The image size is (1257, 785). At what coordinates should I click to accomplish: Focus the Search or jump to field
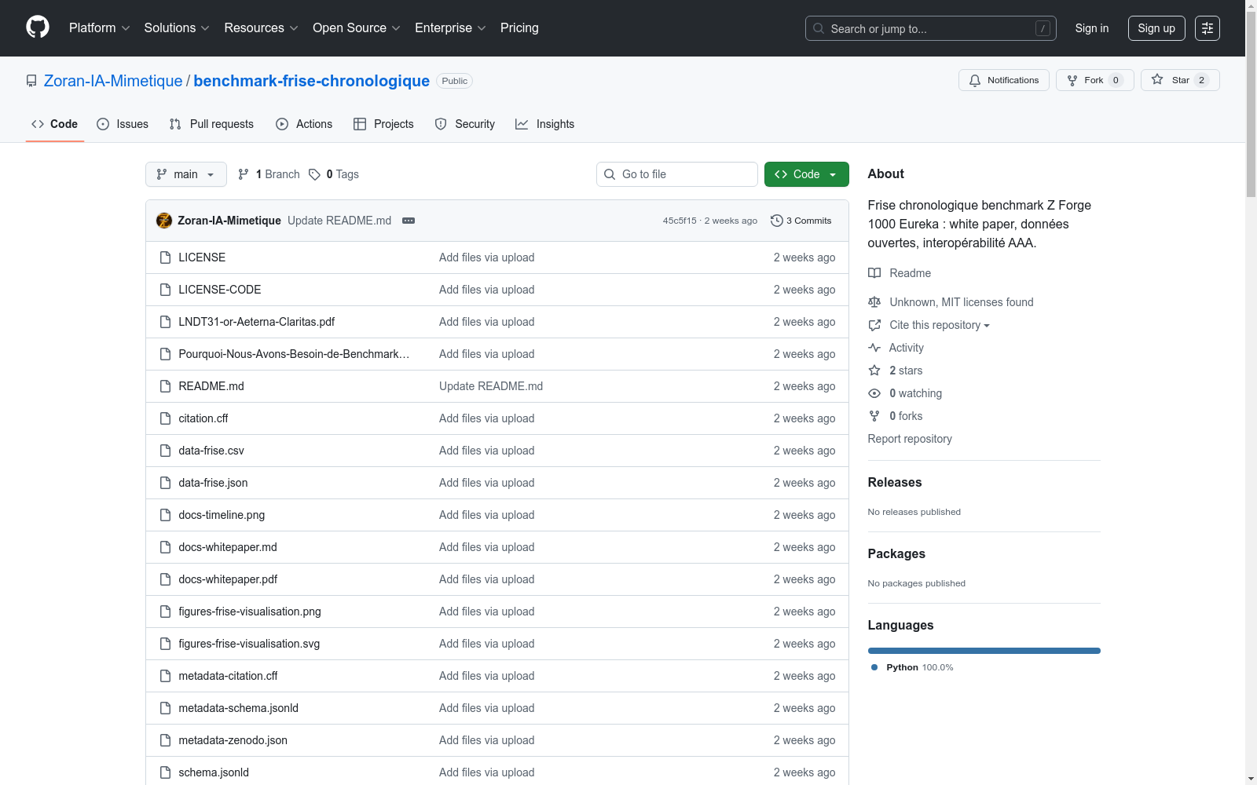(x=931, y=28)
